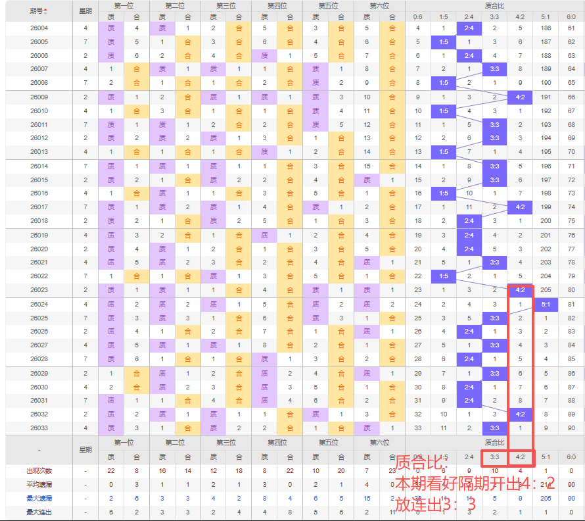
Task: Select period number 26019
Action: (x=39, y=236)
